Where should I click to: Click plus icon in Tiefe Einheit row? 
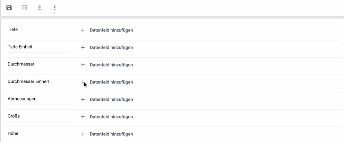pyautogui.click(x=83, y=47)
